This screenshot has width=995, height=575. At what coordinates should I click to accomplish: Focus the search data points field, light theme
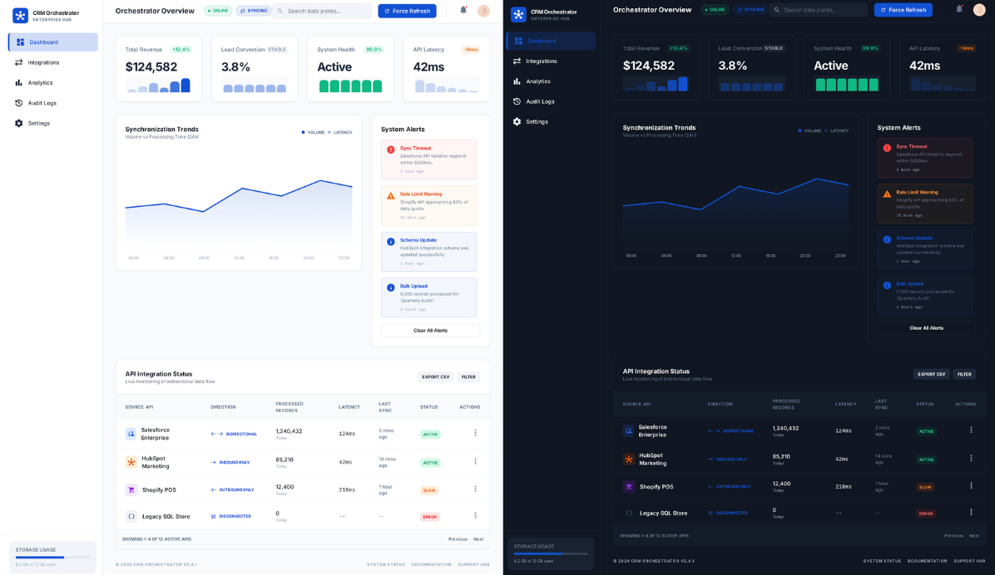pos(326,11)
